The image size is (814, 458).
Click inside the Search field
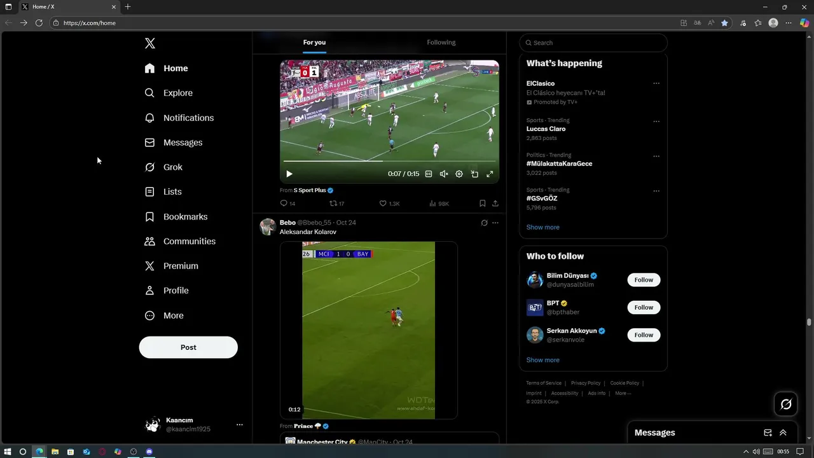[593, 43]
